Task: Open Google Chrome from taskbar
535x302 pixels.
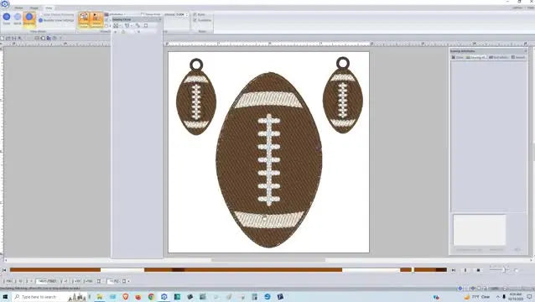Action: point(151,297)
